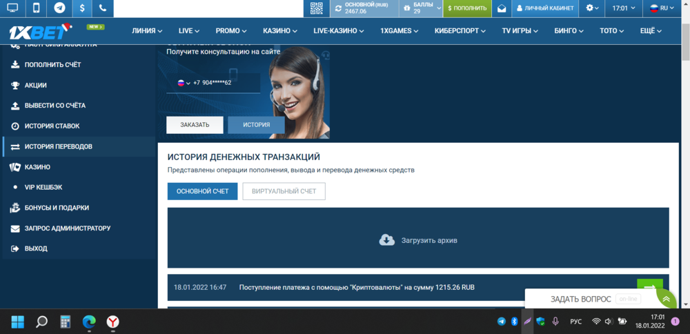This screenshot has width=690, height=334.
Task: Click the 18.01.2022 16:47 transaction date
Action: tap(200, 287)
